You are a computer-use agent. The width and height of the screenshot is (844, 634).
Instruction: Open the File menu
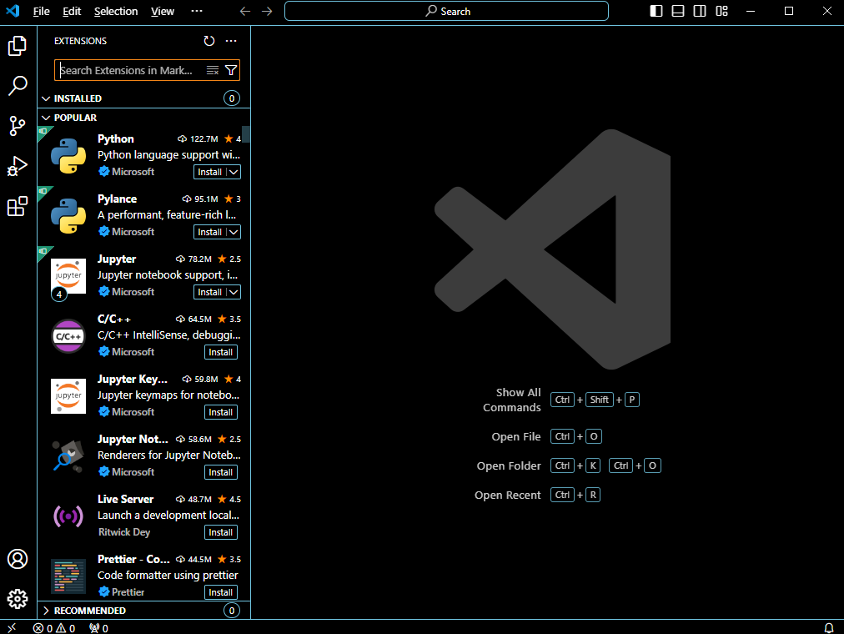pos(41,11)
